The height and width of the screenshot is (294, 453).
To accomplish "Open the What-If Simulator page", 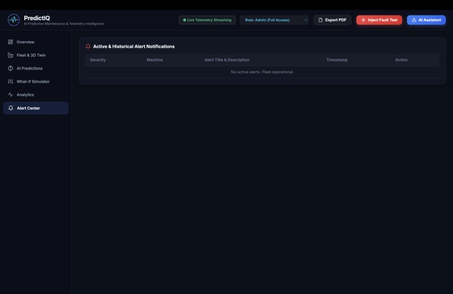I will (35, 82).
